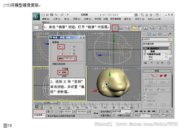Switch to the Utilities hammer tab
The width and height of the screenshot is (186, 129).
170,34
